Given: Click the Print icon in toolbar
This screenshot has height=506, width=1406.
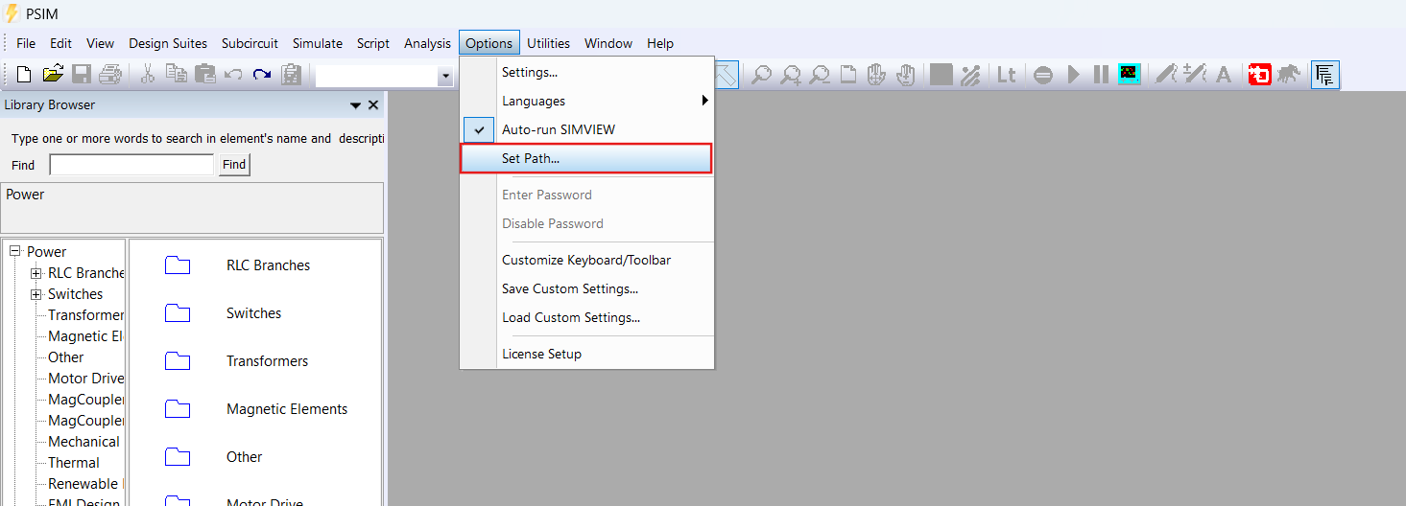Looking at the screenshot, I should click(x=109, y=75).
